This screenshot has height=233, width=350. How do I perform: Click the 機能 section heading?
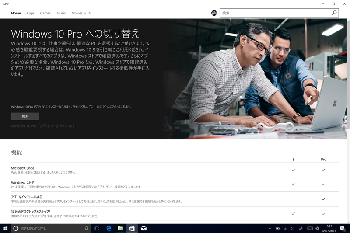tap(17, 153)
